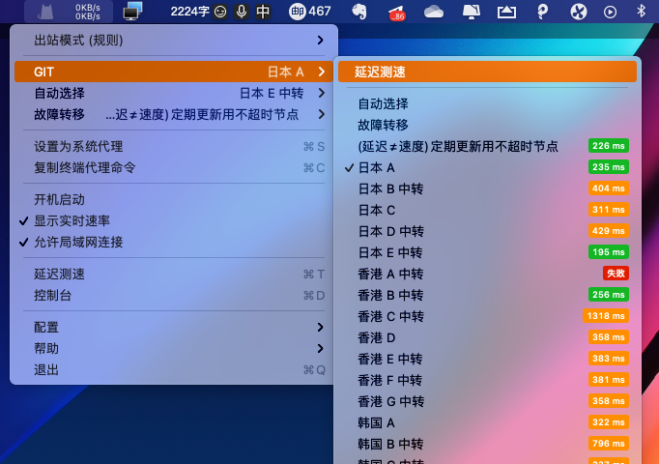Screen dimensions: 659x464
Task: Click the ClashX cat icon in menu bar
Action: (45, 12)
